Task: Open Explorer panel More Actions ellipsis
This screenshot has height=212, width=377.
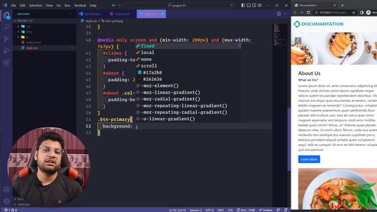Action: pyautogui.click(x=71, y=14)
